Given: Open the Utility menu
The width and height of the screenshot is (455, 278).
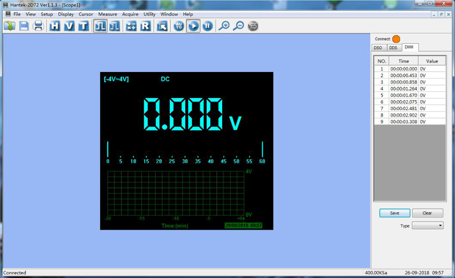Looking at the screenshot, I should (x=149, y=14).
